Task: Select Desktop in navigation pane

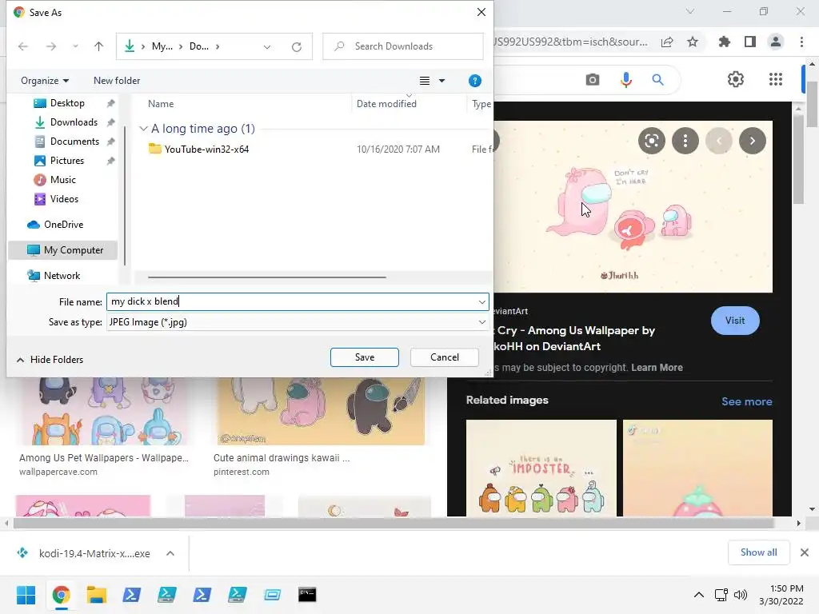Action: click(67, 103)
